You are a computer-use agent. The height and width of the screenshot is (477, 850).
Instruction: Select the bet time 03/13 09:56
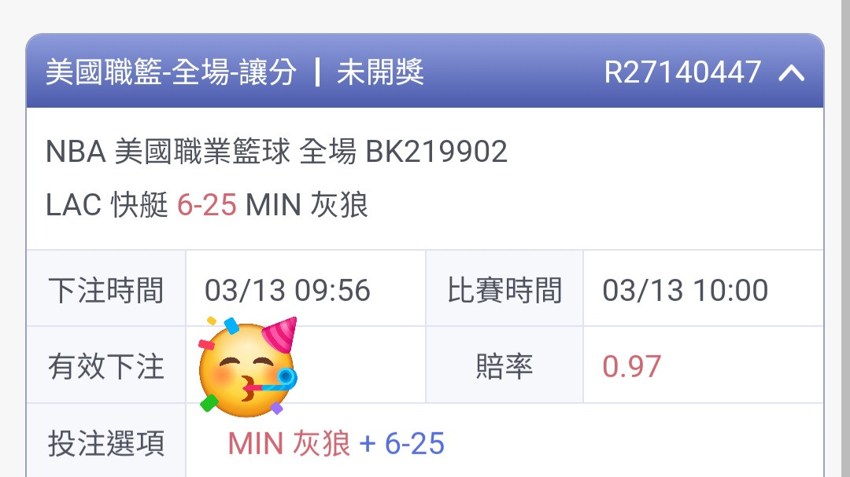[x=287, y=290]
